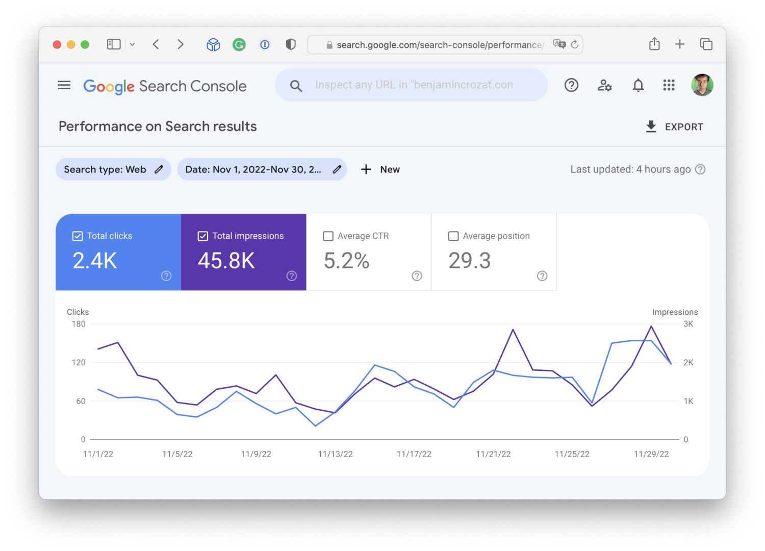Click the 11/1/22 date axis label

(98, 454)
